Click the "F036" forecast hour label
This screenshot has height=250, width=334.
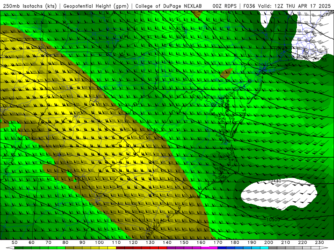[249, 6]
